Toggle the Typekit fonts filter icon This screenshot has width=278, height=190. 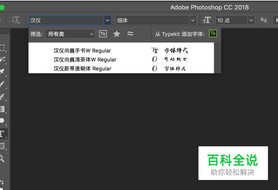click(x=103, y=34)
